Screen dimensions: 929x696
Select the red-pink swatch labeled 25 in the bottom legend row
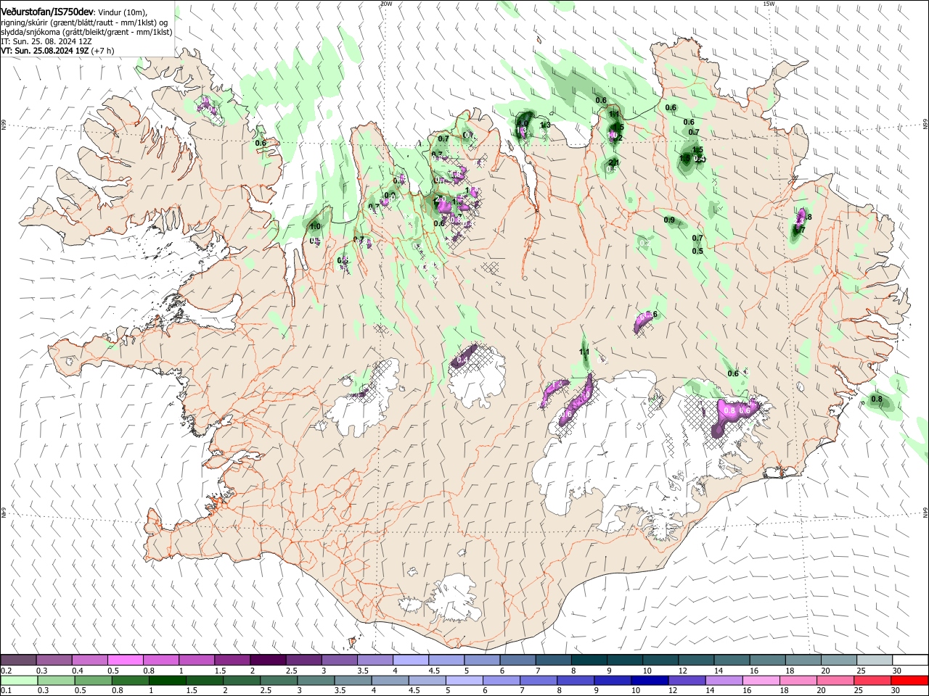pos(872,680)
